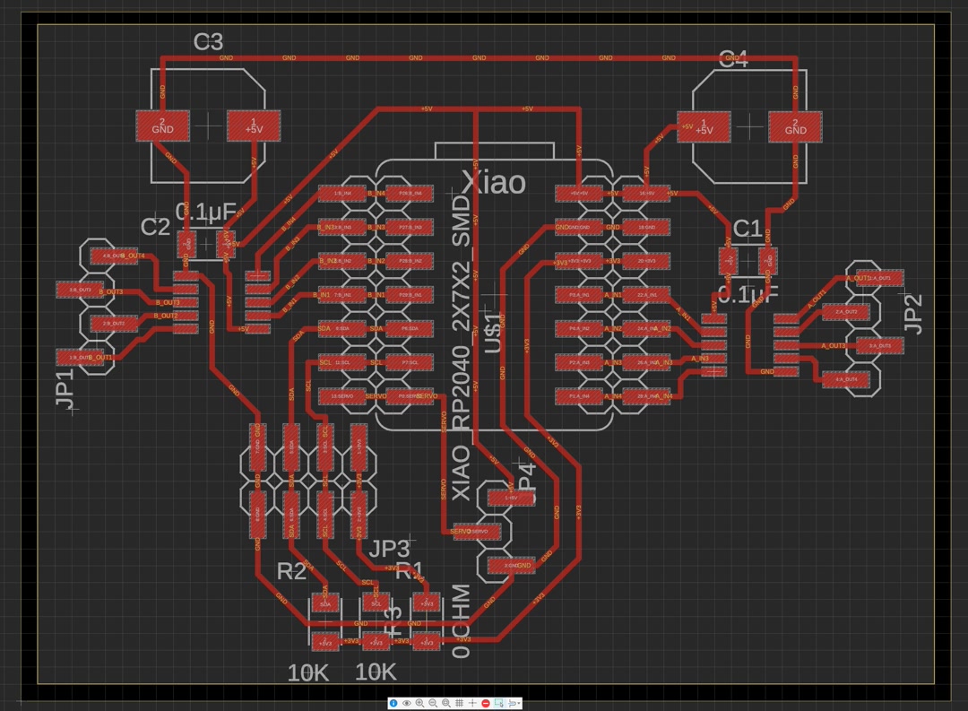Zoom out with the magnifier minus icon
The image size is (968, 711).
coord(433,703)
